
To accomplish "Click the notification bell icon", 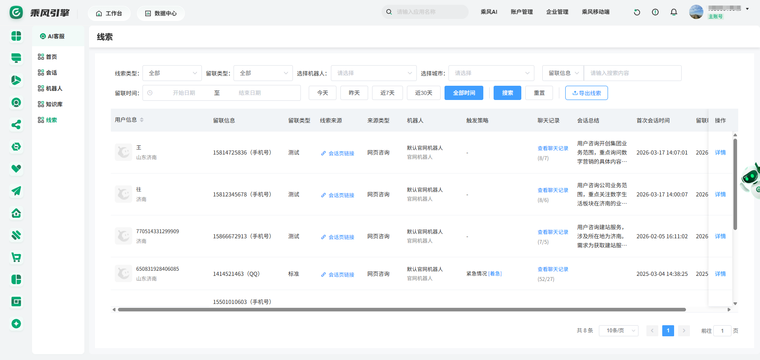I will [674, 12].
